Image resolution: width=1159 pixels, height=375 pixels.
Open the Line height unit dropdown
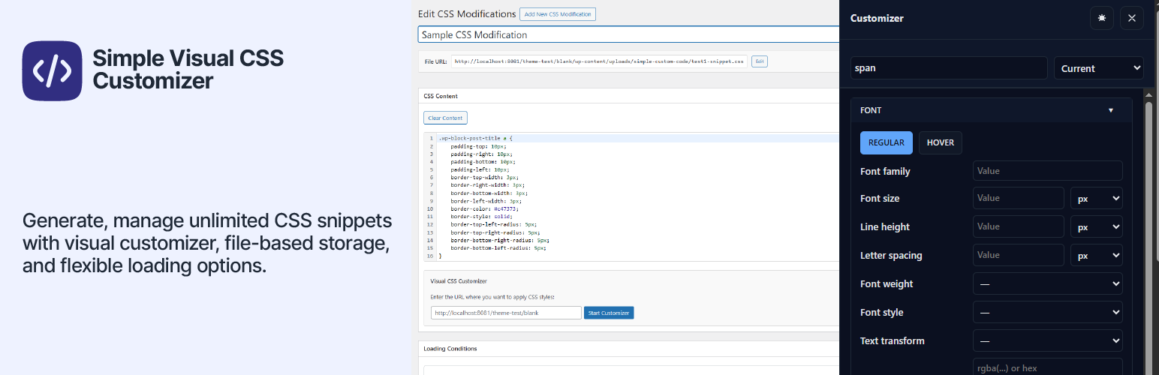click(1097, 227)
